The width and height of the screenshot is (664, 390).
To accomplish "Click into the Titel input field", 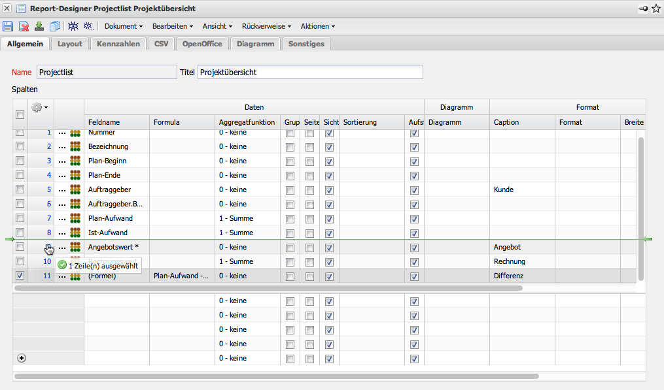I will pos(310,72).
